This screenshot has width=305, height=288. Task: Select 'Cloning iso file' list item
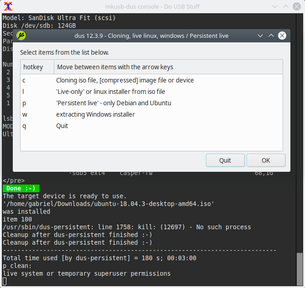[x=152, y=80]
